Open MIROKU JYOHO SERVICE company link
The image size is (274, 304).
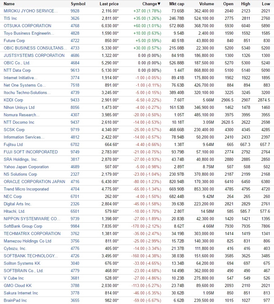pyautogui.click(x=31, y=11)
